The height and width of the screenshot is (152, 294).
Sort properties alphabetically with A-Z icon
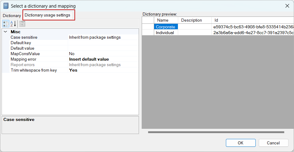coord(13,24)
